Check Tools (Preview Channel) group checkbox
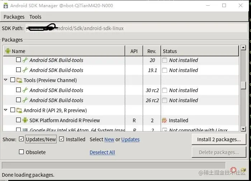Screen dimensions: 251x181 click(x=13, y=80)
